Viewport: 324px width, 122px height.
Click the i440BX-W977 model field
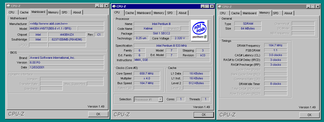[53, 28]
